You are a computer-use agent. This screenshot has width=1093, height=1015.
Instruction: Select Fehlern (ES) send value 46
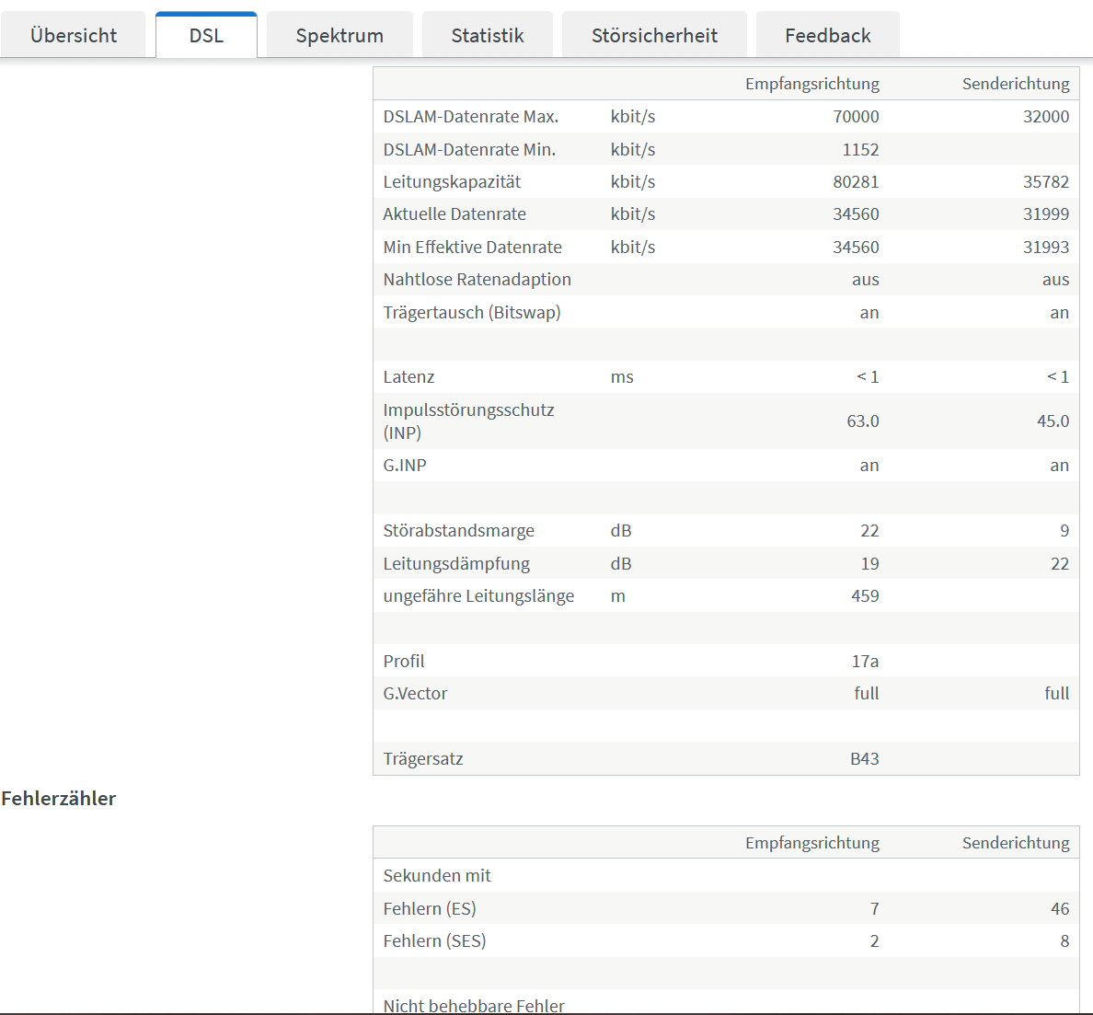coord(1060,908)
